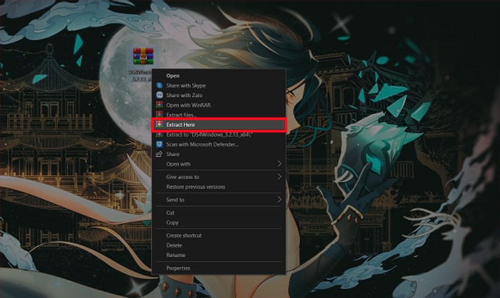This screenshot has height=298, width=500.
Task: Choose Open at top of context menu
Action: pyautogui.click(x=173, y=76)
